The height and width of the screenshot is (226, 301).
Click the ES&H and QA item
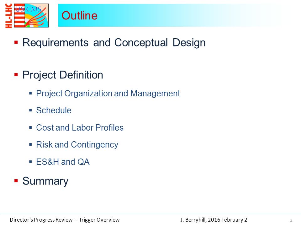pyautogui.click(x=63, y=162)
